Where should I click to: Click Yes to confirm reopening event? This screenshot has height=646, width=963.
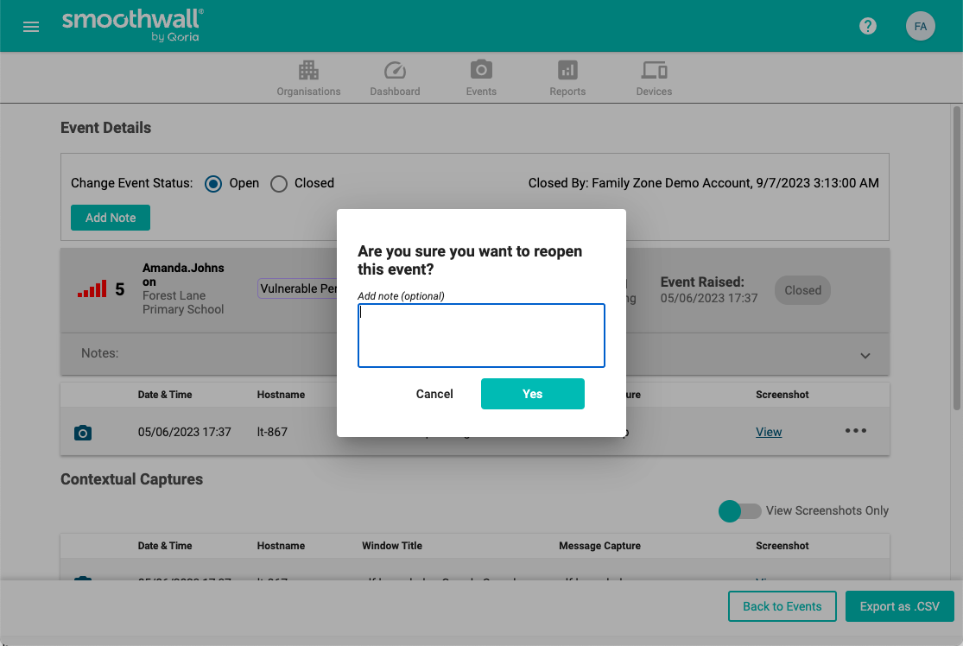(532, 394)
